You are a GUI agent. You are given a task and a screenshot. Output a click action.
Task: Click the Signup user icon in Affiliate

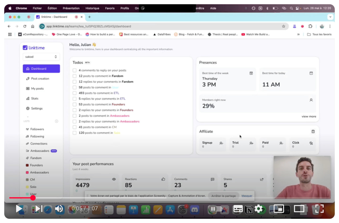221,143
